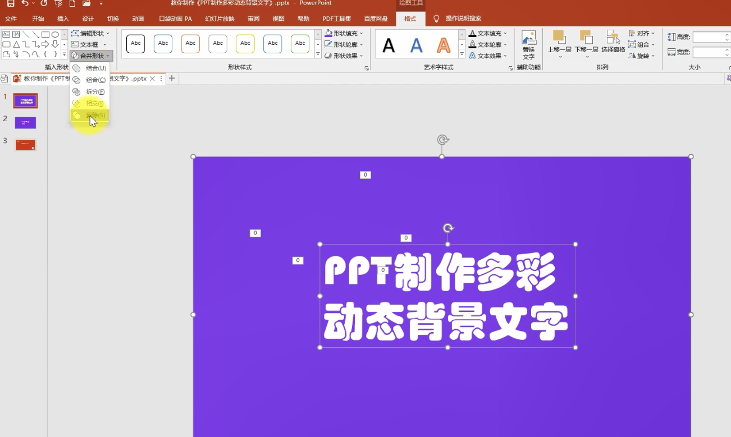
Task: Select the text box shape in shapes gallery
Action: coord(6,34)
